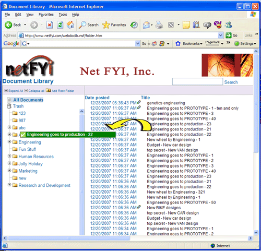Click the Windows Messenger people icon
Image resolution: width=261 pixels, height=251 pixels.
pyautogui.click(x=228, y=25)
